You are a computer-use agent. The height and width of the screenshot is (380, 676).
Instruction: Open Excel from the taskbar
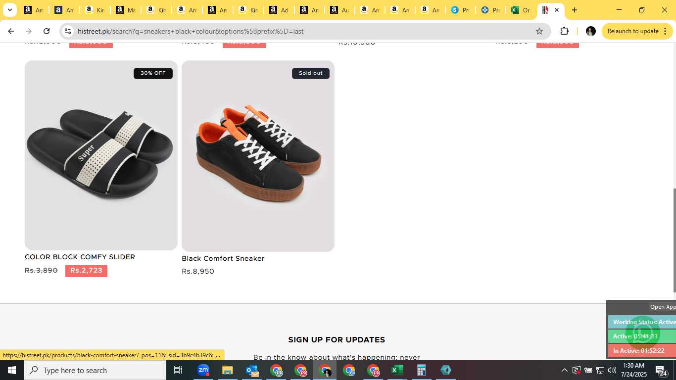click(x=397, y=370)
